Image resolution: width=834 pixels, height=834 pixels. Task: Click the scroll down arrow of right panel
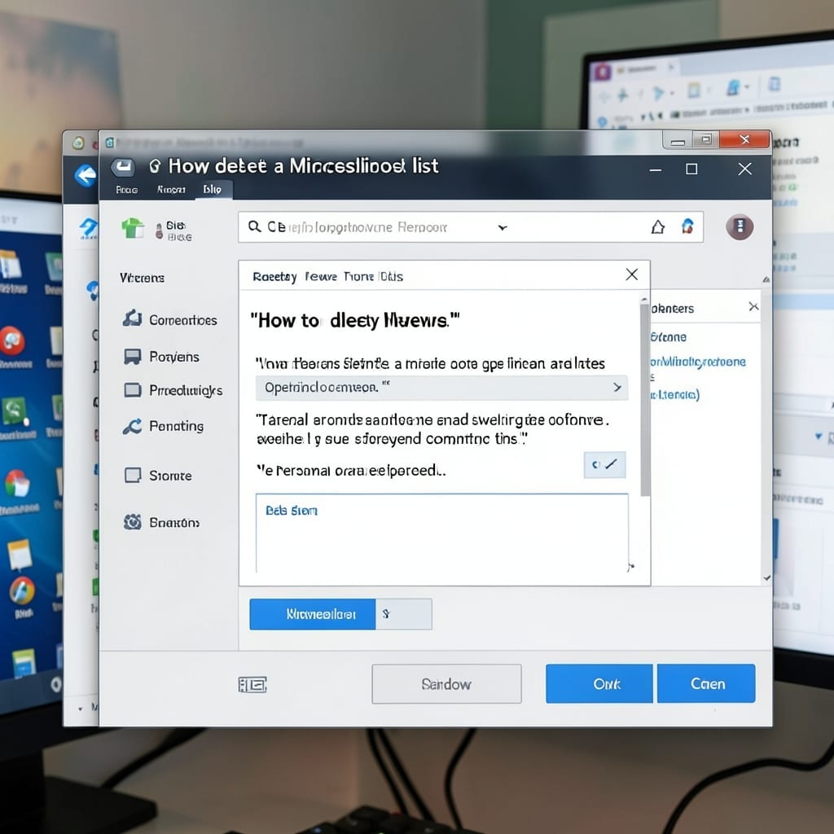(766, 577)
